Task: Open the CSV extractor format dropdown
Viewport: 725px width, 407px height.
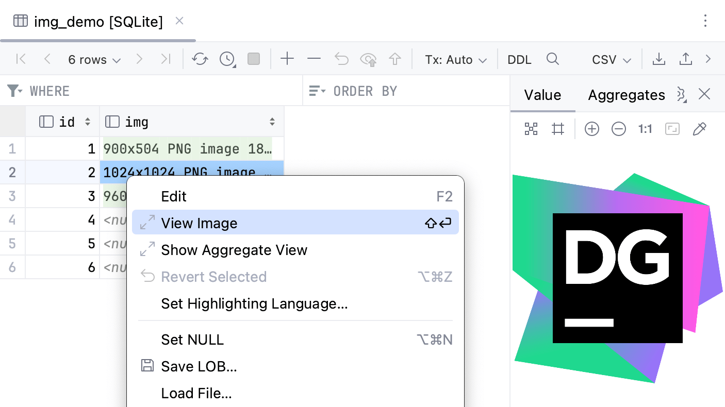Action: [611, 59]
